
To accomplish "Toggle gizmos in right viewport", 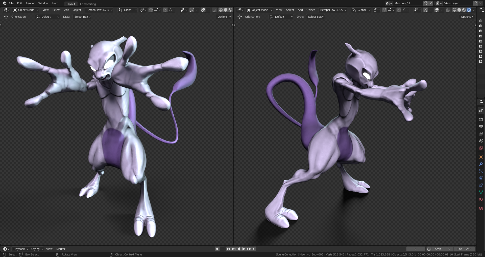I will point(425,10).
